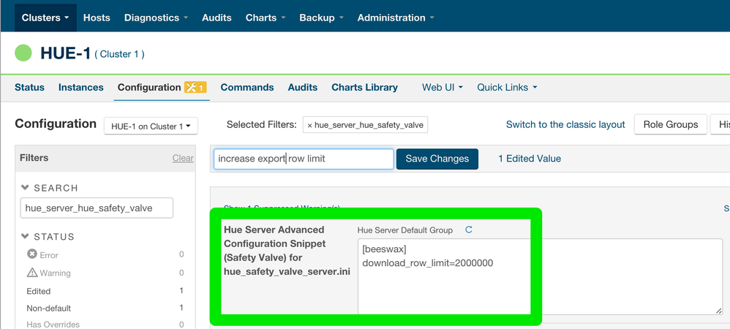The image size is (730, 329).
Task: Click the Role Groups button
Action: tap(670, 124)
